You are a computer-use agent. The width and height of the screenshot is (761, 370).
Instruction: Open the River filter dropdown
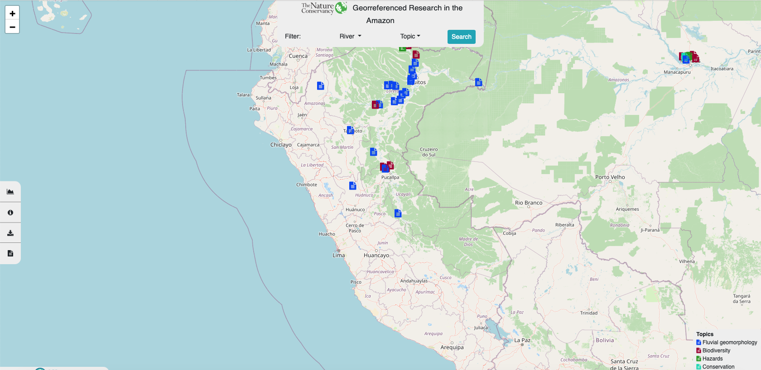pos(350,37)
